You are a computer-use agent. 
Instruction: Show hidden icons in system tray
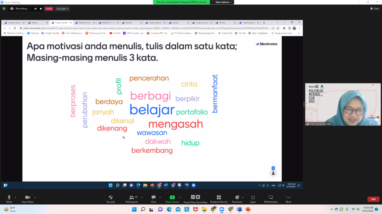click(332, 209)
